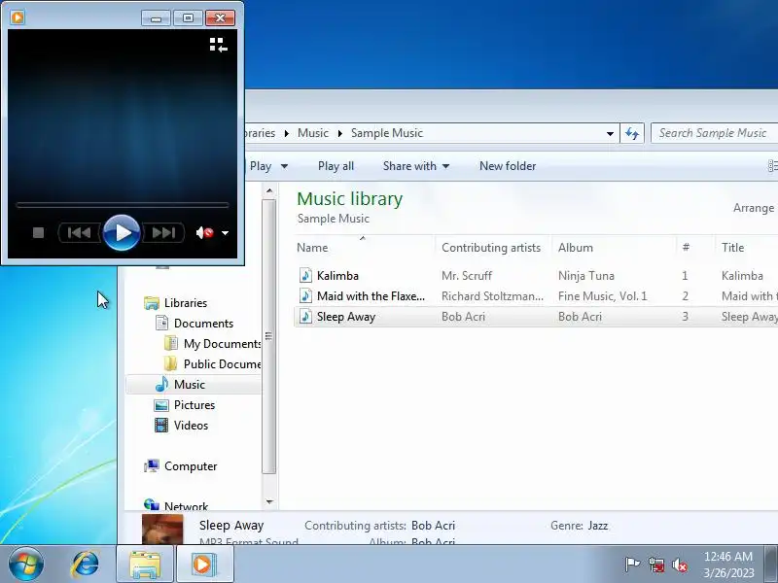
Task: Open Libraries in the navigation pane
Action: click(186, 303)
